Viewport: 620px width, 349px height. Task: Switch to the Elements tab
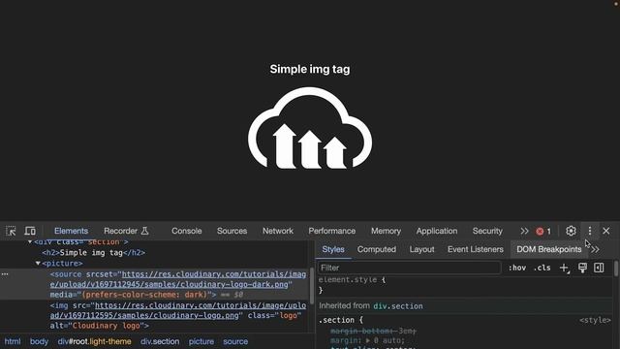[x=71, y=231]
